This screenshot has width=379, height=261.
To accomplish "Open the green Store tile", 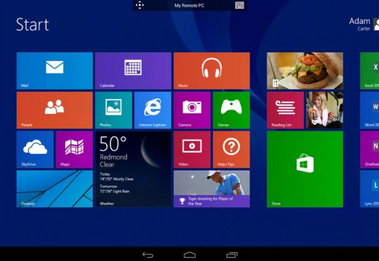I will click(305, 169).
